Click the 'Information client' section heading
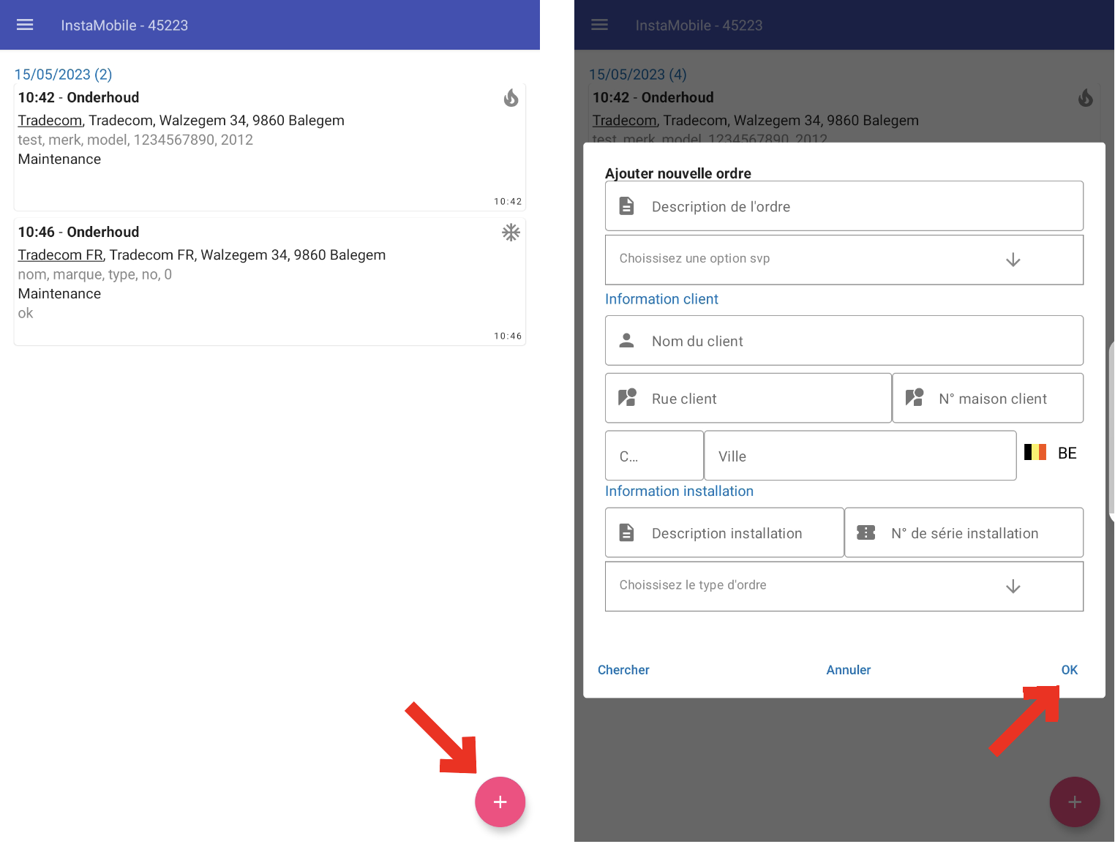 pos(661,299)
